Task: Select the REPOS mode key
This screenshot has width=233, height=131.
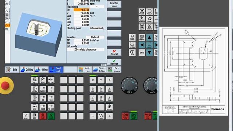Action: 43,80
